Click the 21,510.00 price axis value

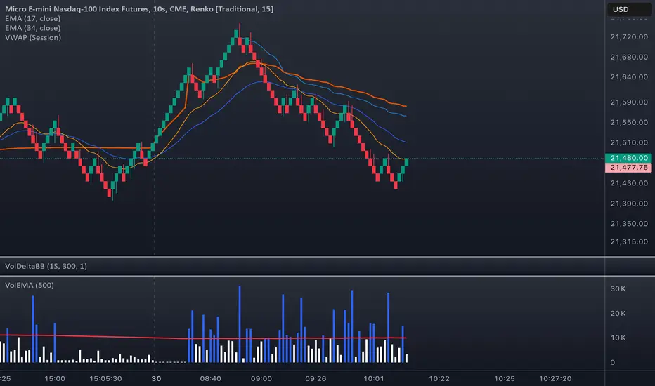coord(629,142)
